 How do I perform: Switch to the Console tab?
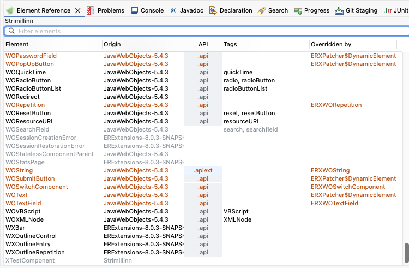tap(147, 10)
